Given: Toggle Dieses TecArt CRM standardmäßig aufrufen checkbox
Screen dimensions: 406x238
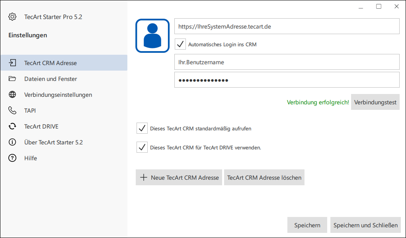Looking at the screenshot, I should 142,128.
